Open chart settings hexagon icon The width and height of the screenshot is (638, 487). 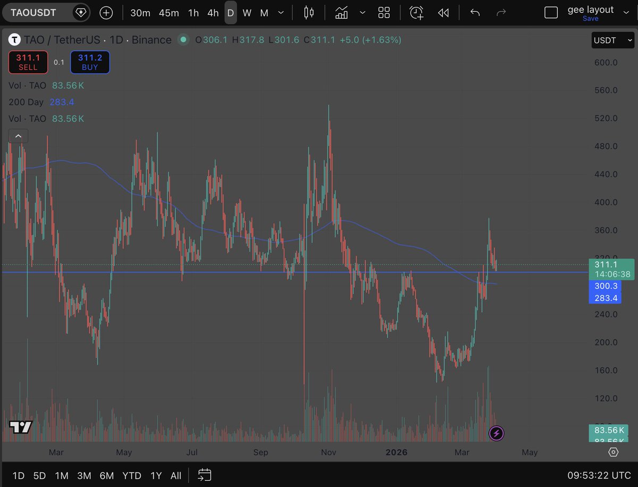click(x=613, y=452)
